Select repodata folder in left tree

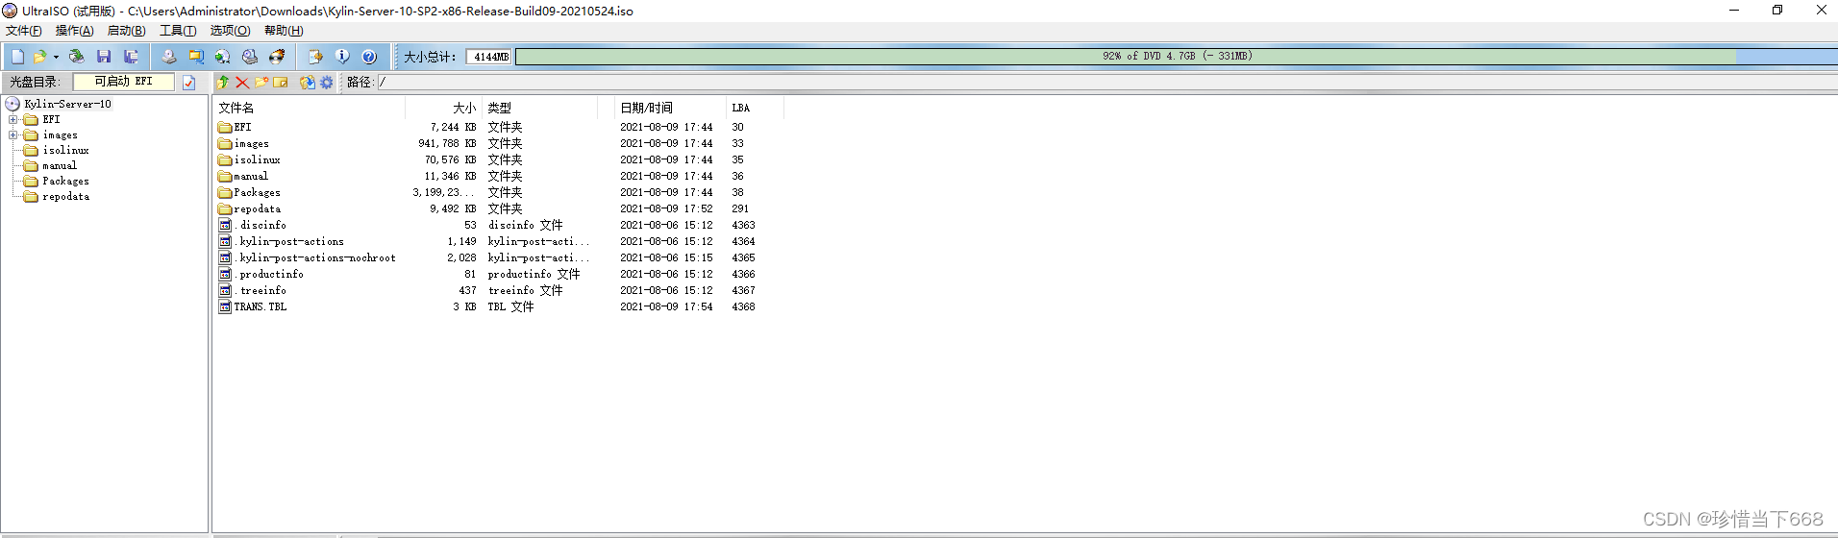click(65, 197)
